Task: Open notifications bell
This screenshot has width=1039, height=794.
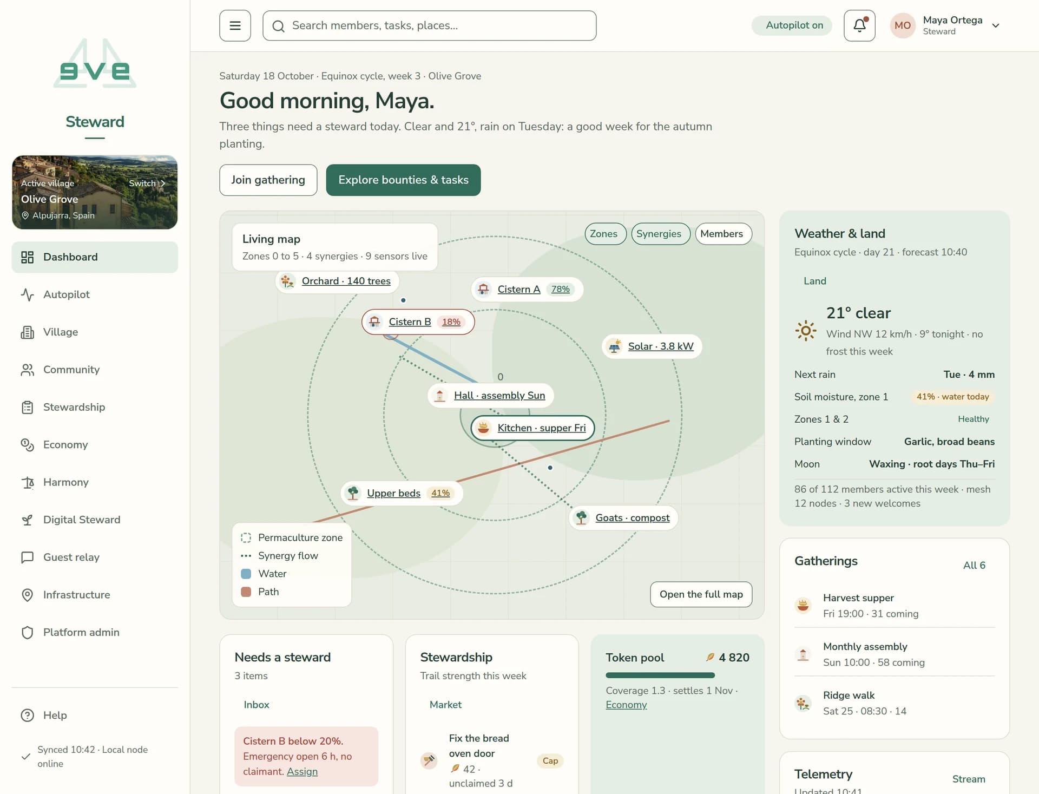Action: pyautogui.click(x=859, y=25)
